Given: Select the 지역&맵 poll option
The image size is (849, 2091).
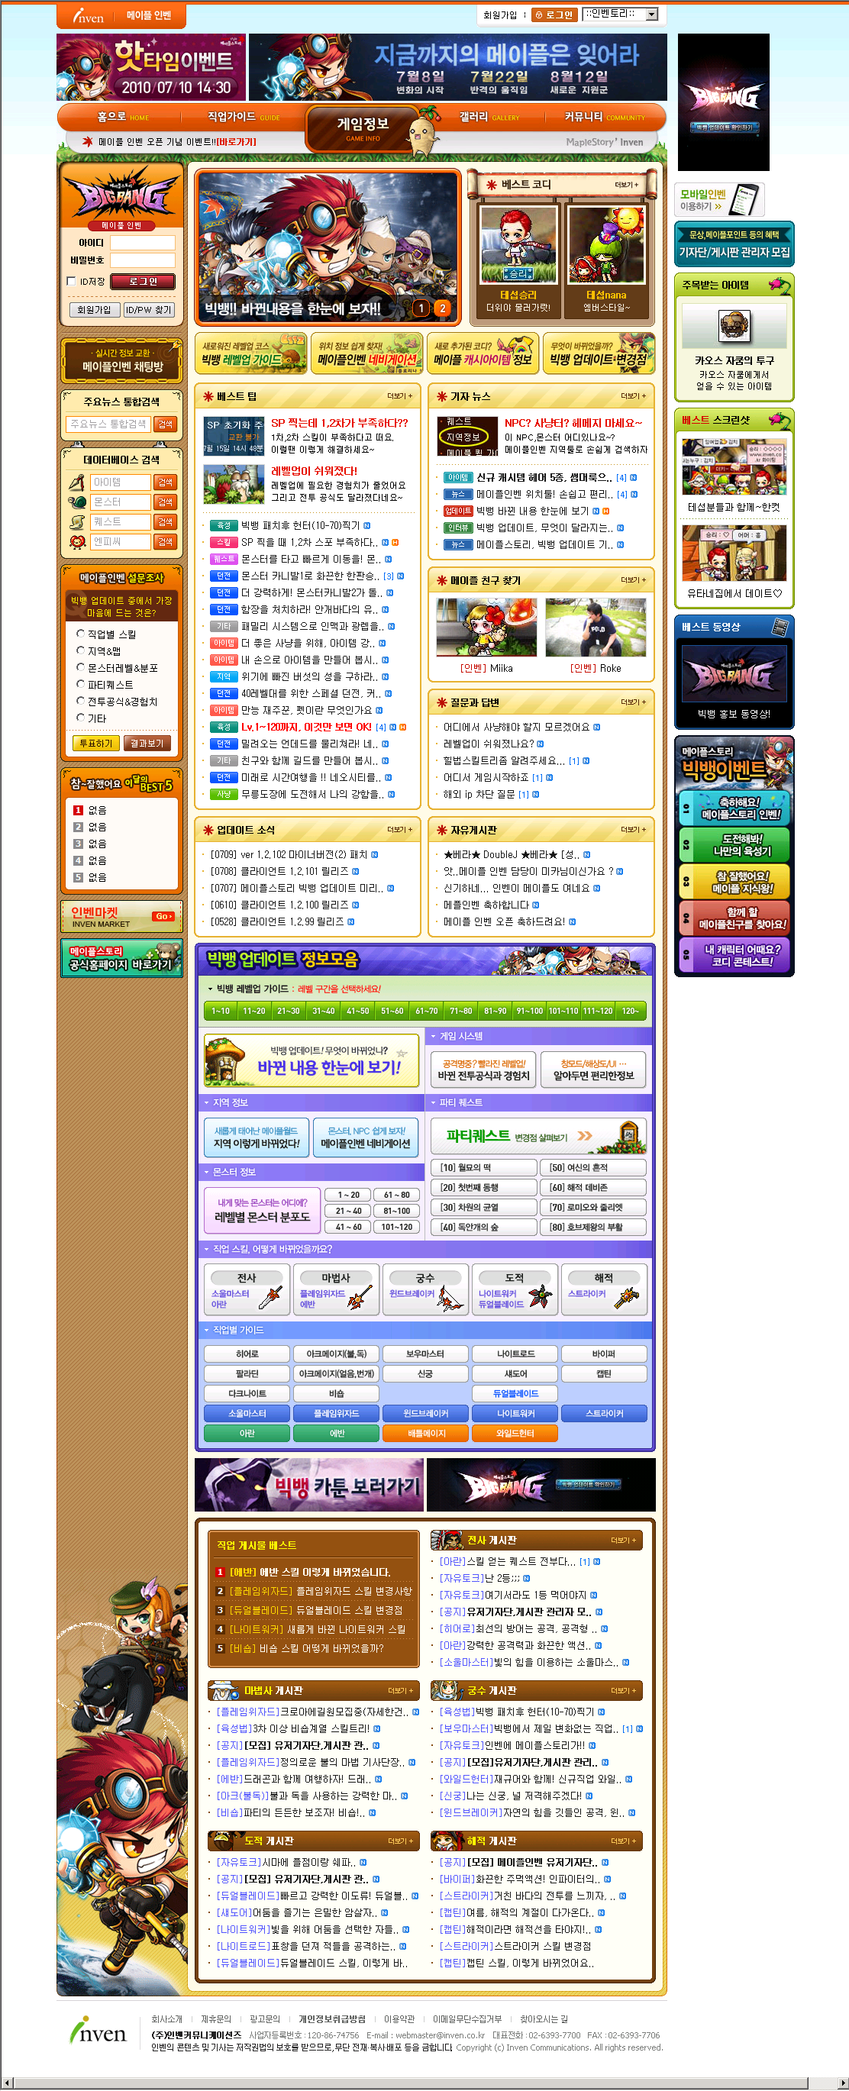Looking at the screenshot, I should tap(80, 650).
